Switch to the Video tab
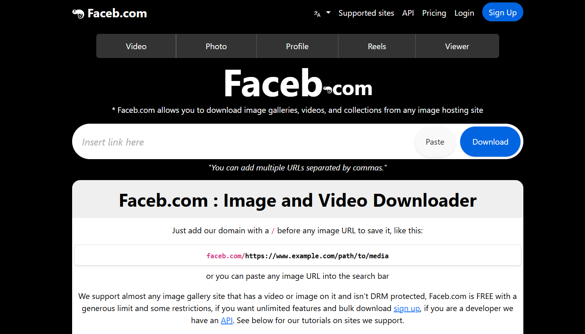 click(x=136, y=46)
